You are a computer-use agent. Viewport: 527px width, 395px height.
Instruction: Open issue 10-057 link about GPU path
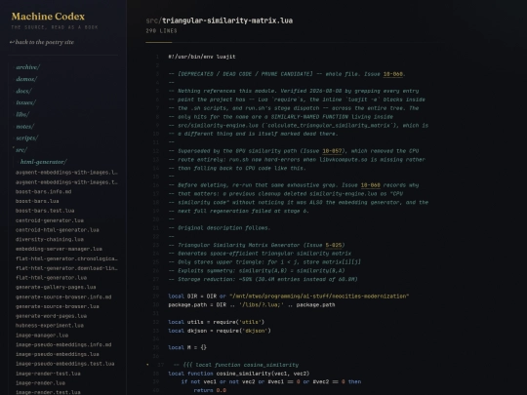[x=332, y=151]
